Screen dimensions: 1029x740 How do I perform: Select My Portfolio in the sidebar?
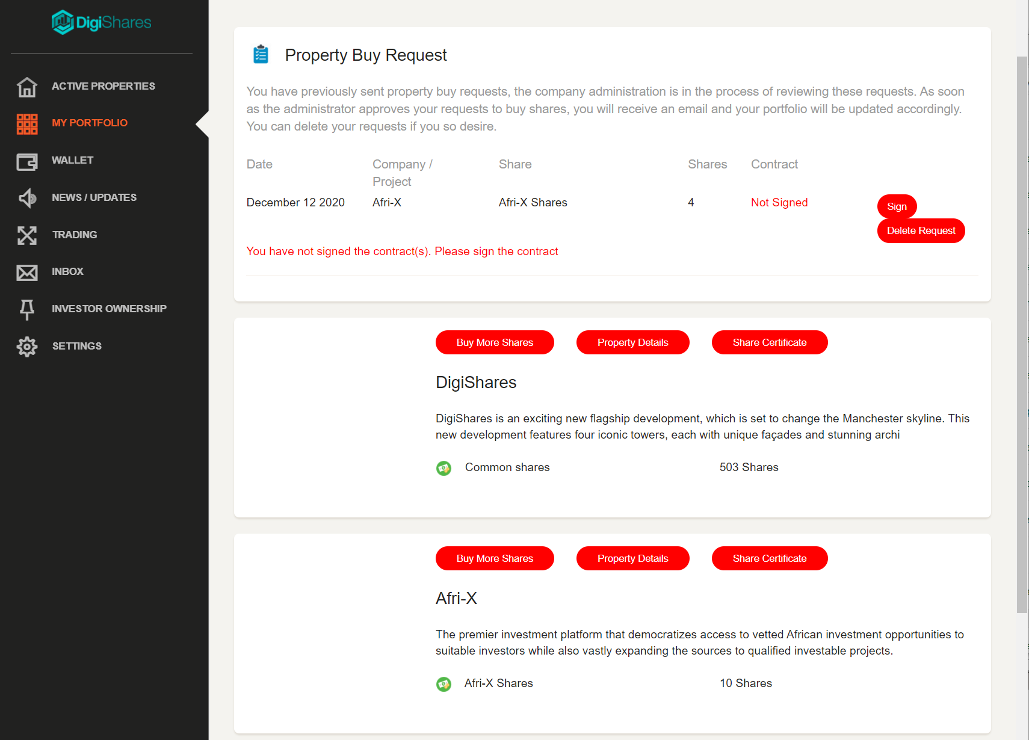[90, 123]
